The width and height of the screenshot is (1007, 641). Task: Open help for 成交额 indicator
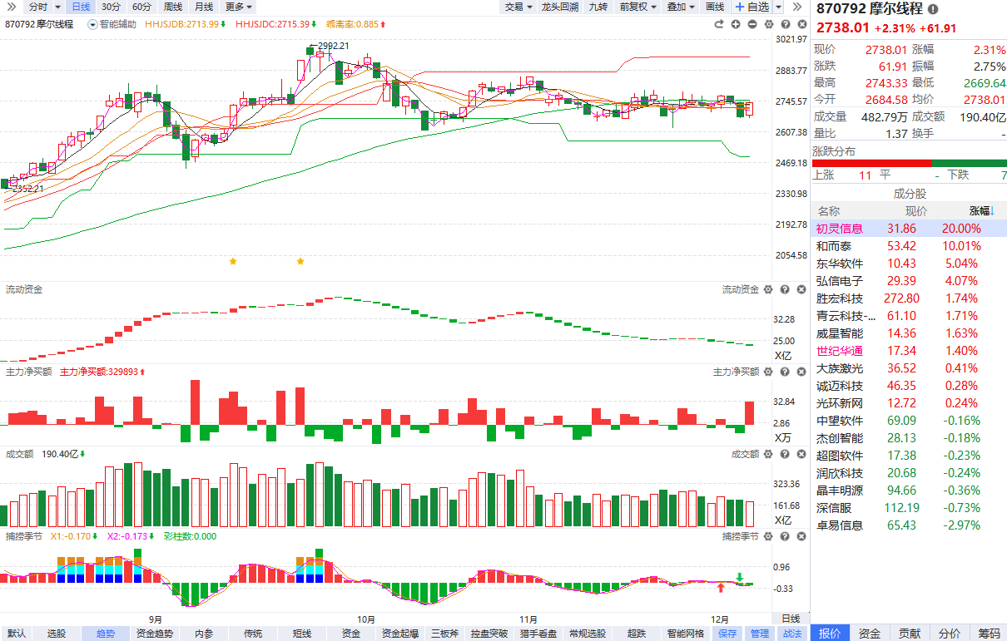pyautogui.click(x=783, y=454)
